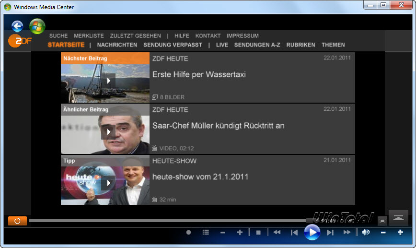Open the MERKLISTE link
The image size is (416, 248).
(89, 36)
